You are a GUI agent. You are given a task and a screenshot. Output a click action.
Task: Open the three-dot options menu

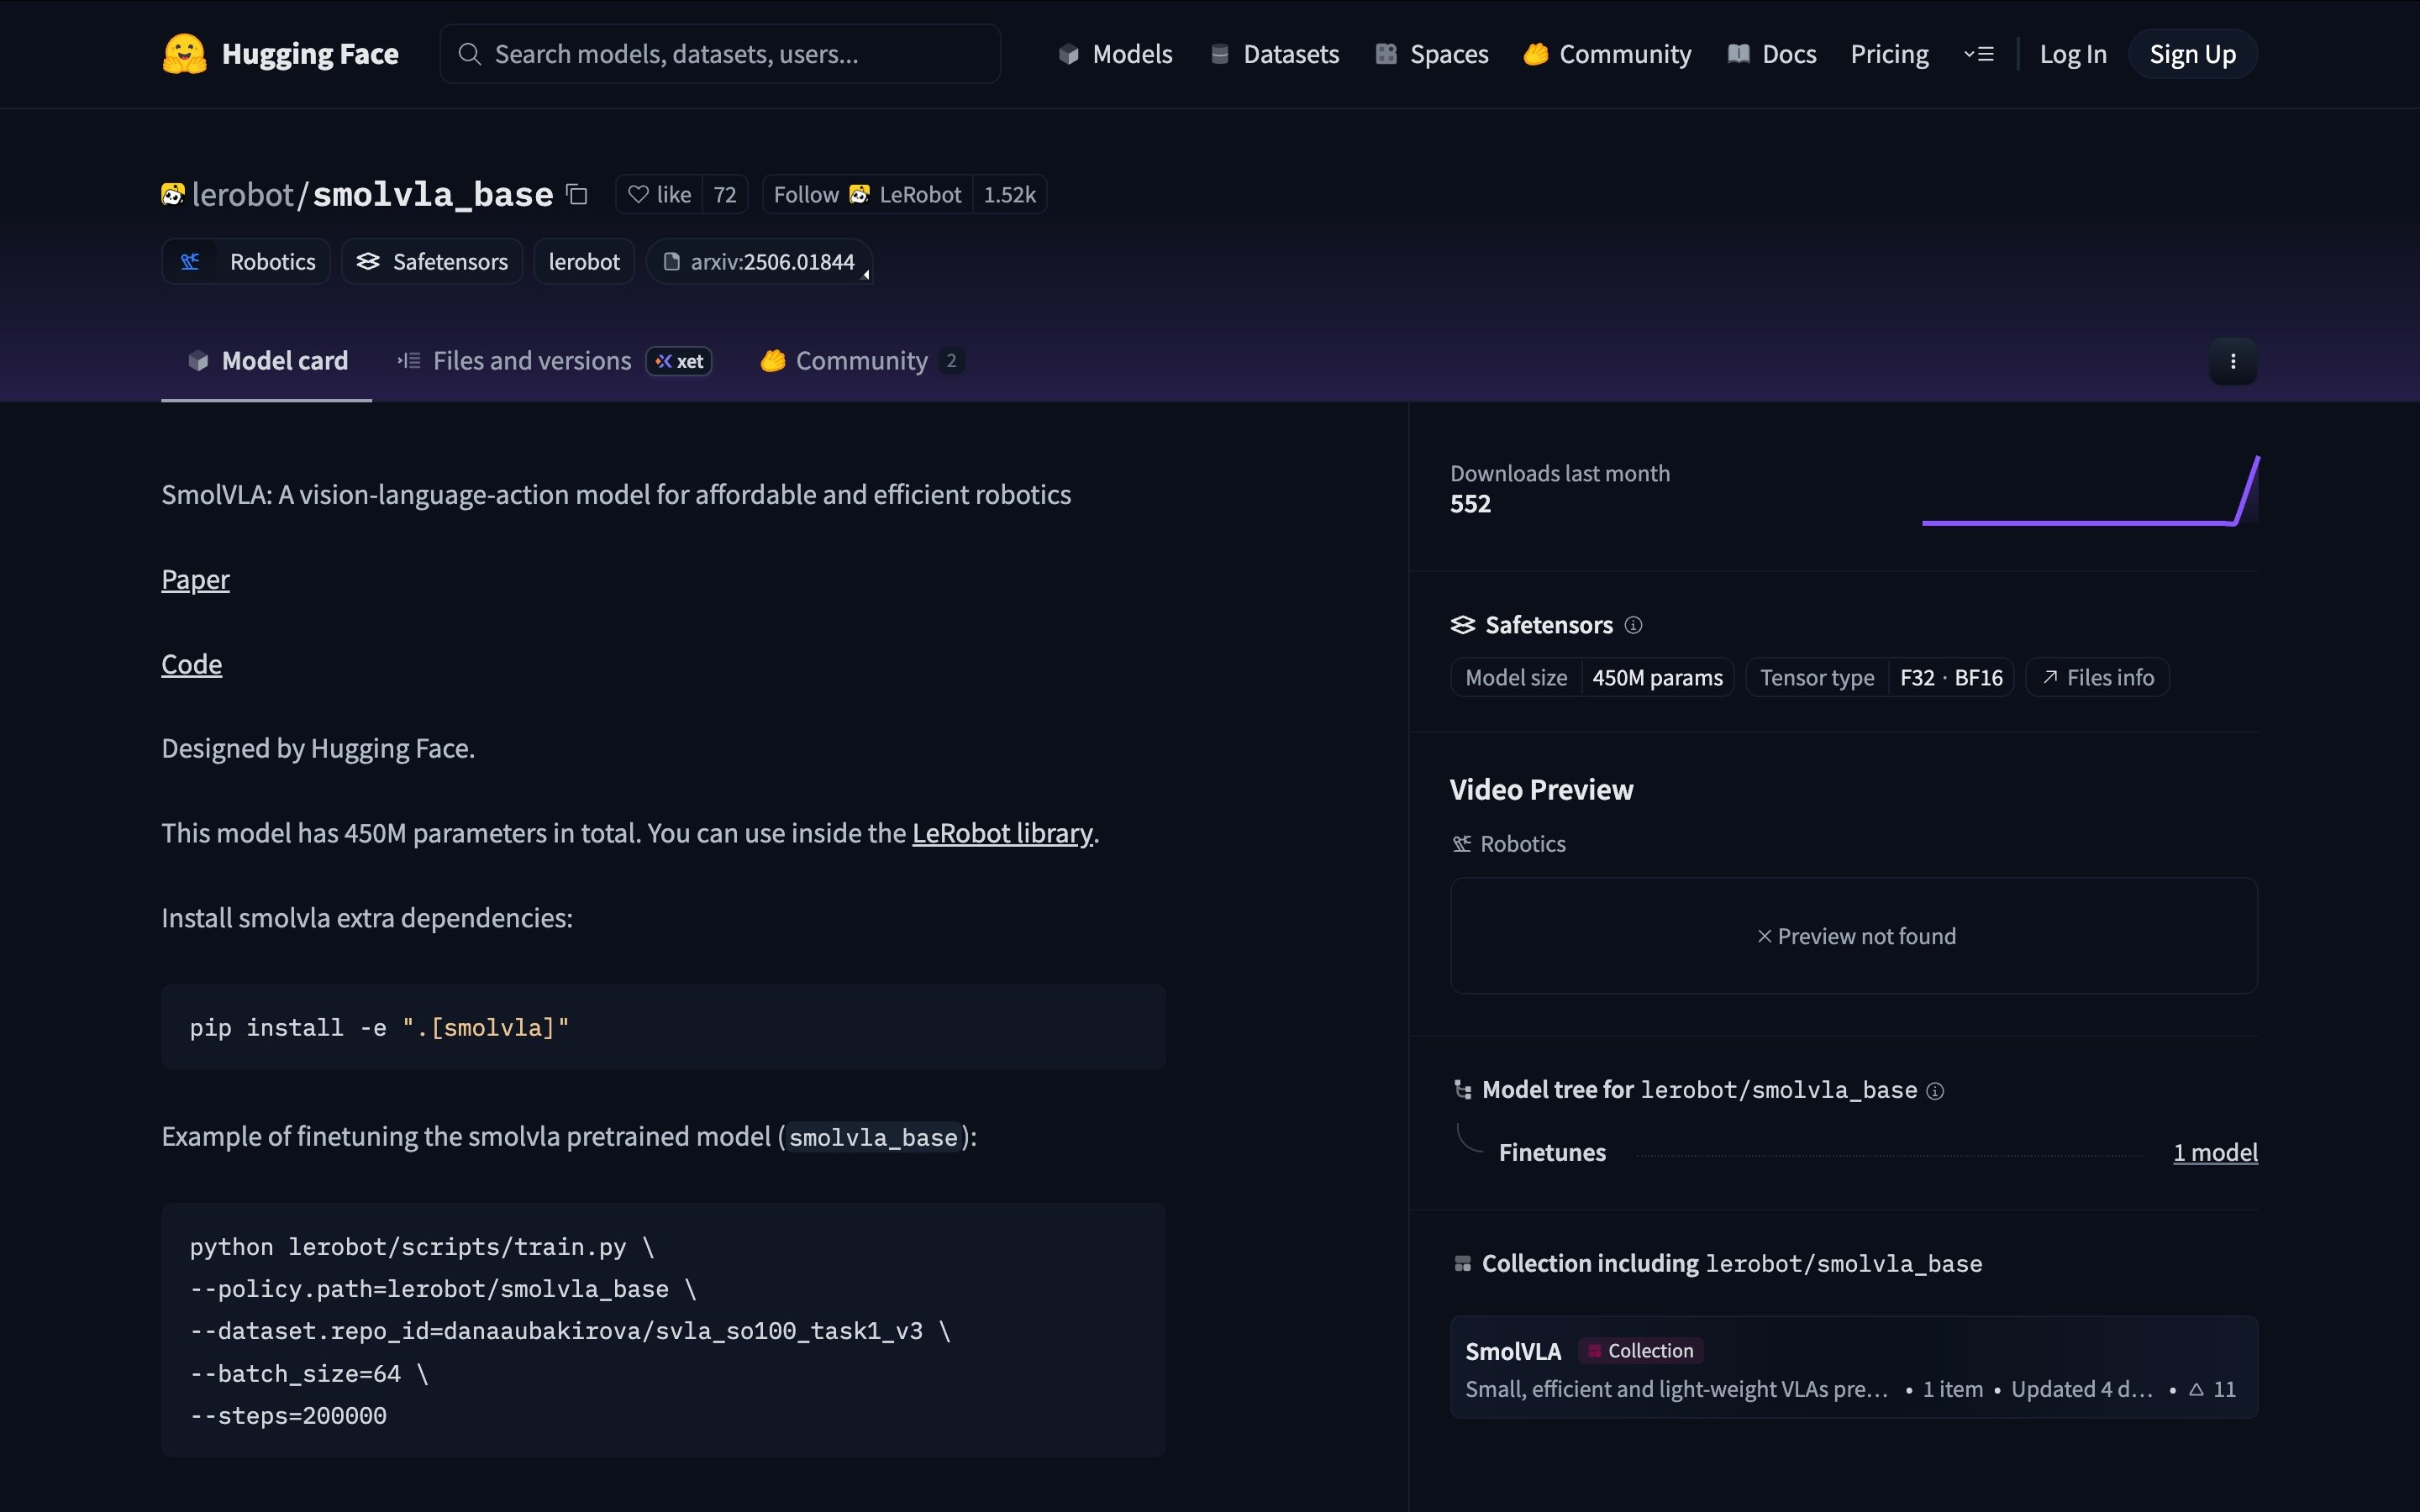(x=2232, y=361)
